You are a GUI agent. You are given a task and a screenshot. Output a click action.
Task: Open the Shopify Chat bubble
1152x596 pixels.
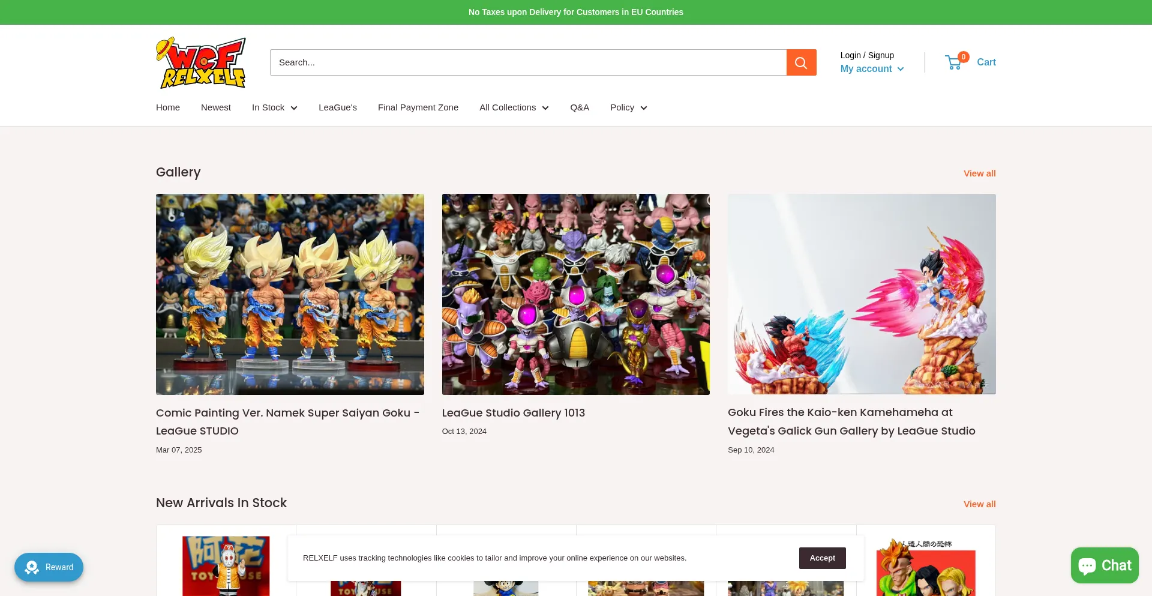(1104, 565)
